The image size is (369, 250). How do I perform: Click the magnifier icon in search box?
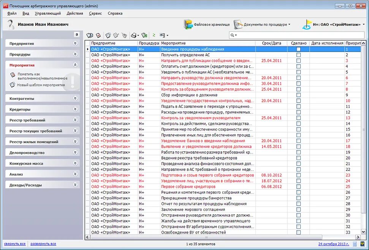click(232, 35)
